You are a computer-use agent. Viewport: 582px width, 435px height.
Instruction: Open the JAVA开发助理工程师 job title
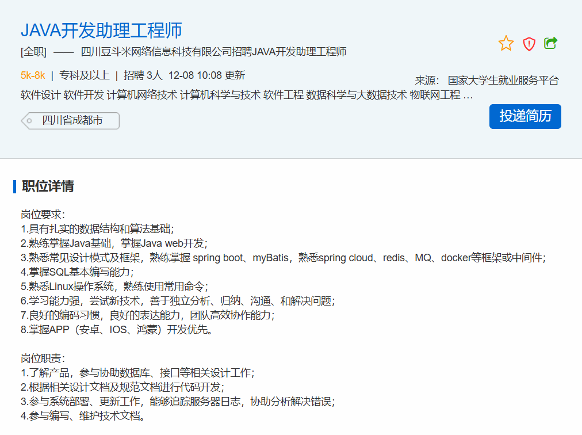pyautogui.click(x=101, y=30)
